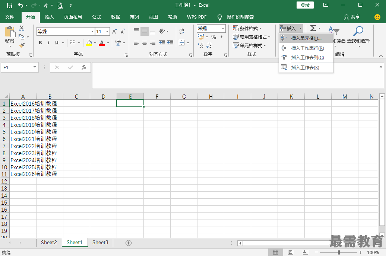This screenshot has width=386, height=256.
Task: Click the zoom slider handle
Action: (339, 252)
